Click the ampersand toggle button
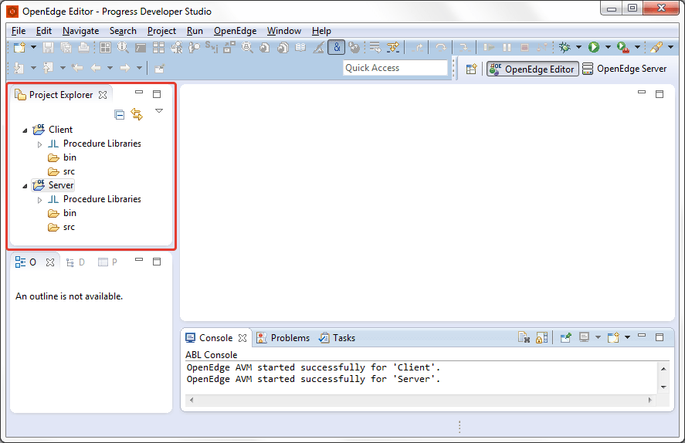Viewport: 685px width, 443px height. [337, 47]
